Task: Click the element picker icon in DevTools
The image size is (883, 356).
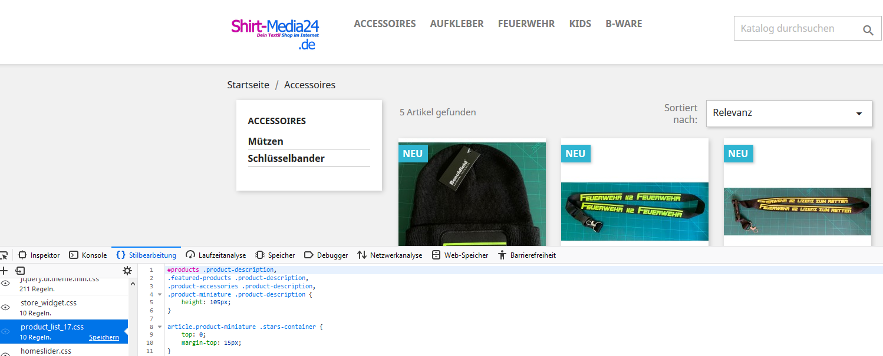Action: [x=4, y=255]
